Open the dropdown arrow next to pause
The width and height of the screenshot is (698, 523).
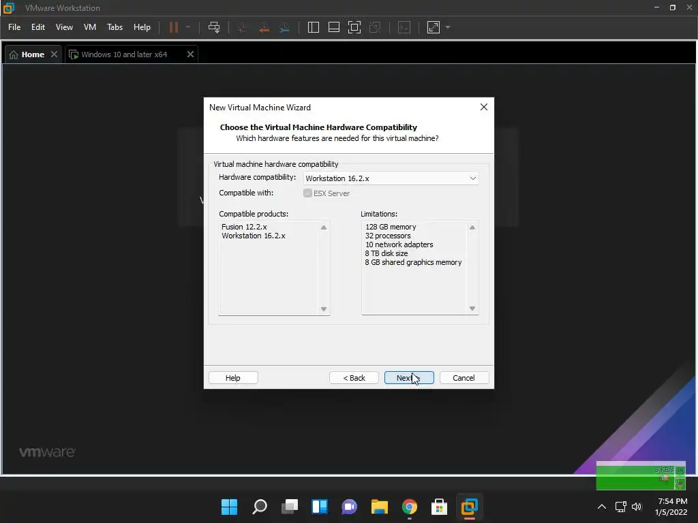click(188, 27)
